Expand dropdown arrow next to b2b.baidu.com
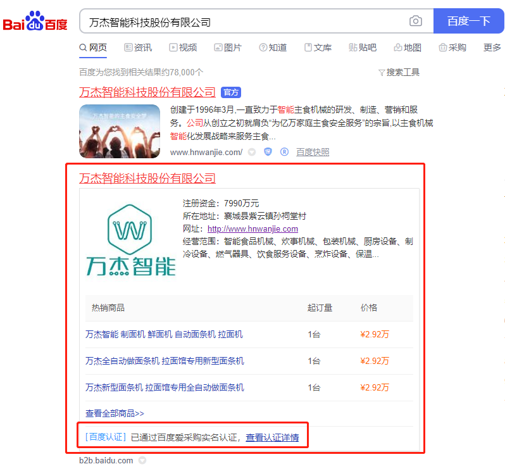The width and height of the screenshot is (505, 476). [142, 461]
